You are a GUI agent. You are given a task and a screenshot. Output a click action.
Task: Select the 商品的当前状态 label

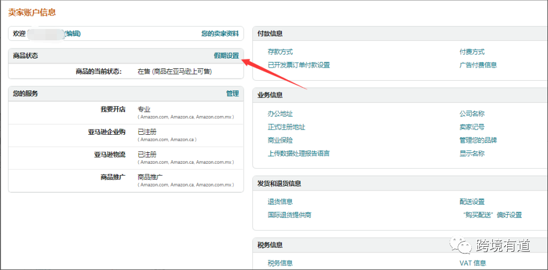click(x=98, y=72)
